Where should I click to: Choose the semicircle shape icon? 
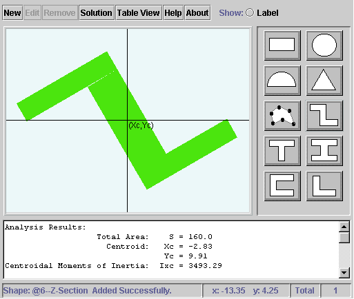pos(282,81)
